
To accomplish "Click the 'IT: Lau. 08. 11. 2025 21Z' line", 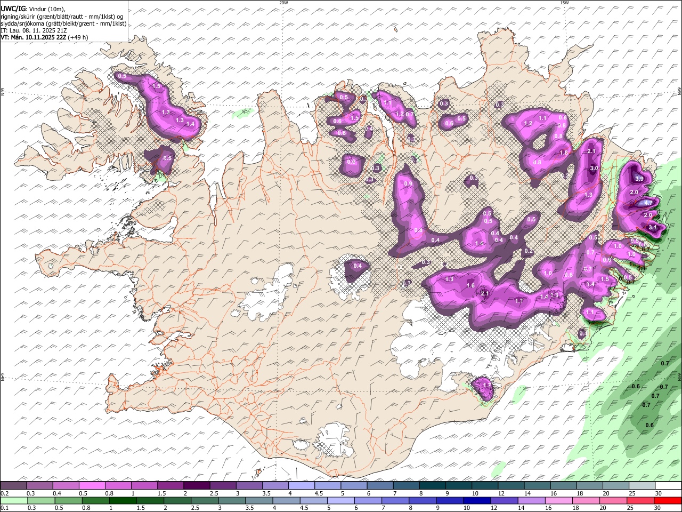I will pos(34,31).
